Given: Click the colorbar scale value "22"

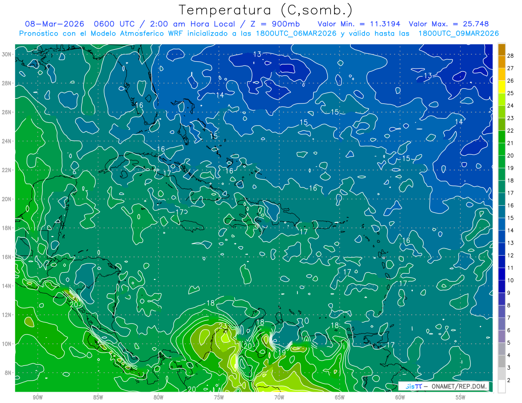Looking at the screenshot, I should click(511, 130).
